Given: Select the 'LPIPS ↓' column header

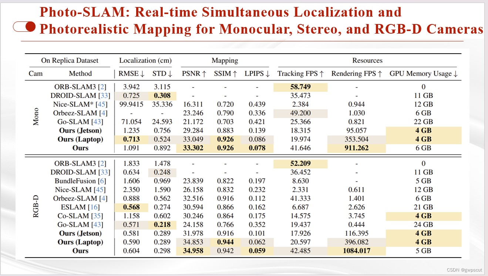Looking at the screenshot, I should pos(258,74).
